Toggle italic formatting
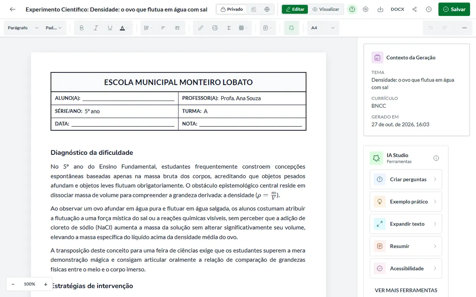This screenshot has height=297, width=476. (96, 28)
